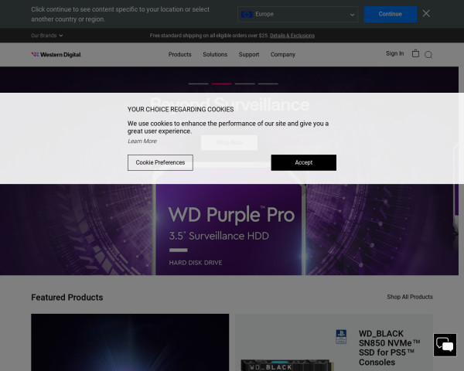Viewport: 464px width, 371px height.
Task: Click the WD_BLACK SSD product image
Action: (x=286, y=365)
